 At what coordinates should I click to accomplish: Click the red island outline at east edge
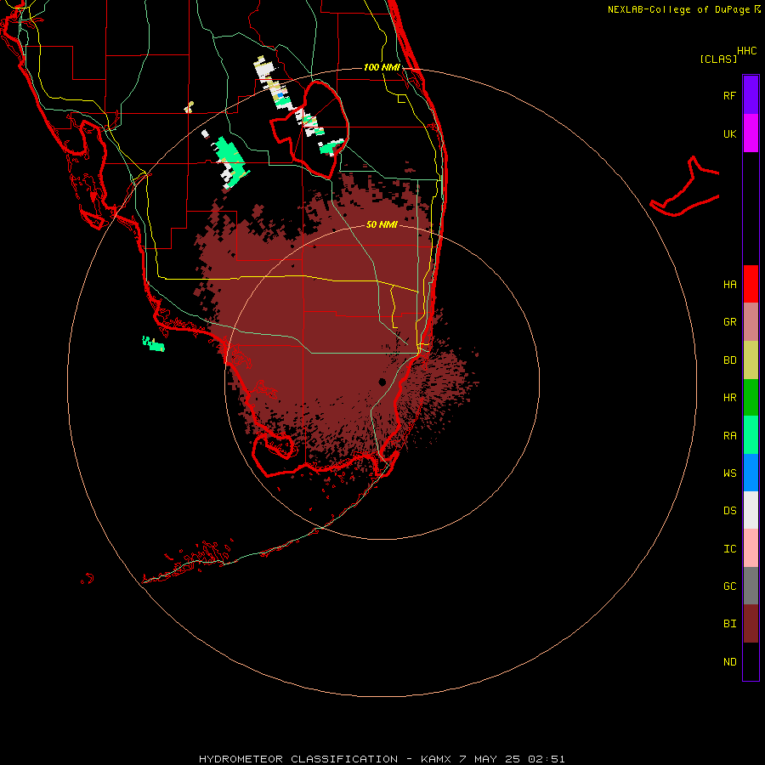[x=685, y=187]
